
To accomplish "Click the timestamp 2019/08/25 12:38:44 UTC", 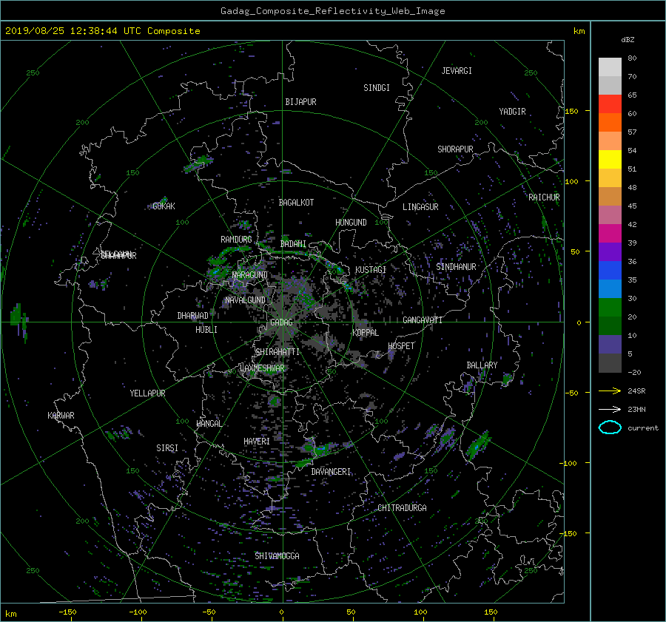I will (x=74, y=31).
